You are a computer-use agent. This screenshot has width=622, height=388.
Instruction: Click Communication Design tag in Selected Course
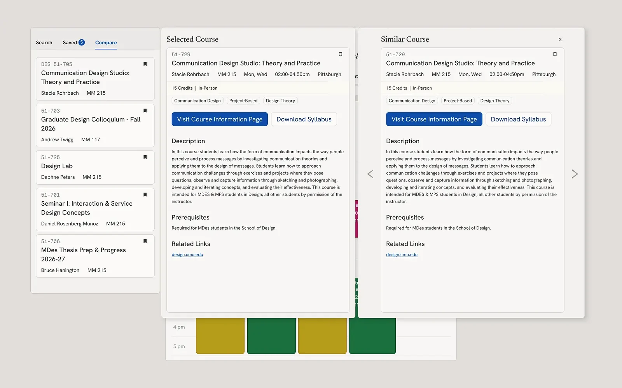click(197, 100)
